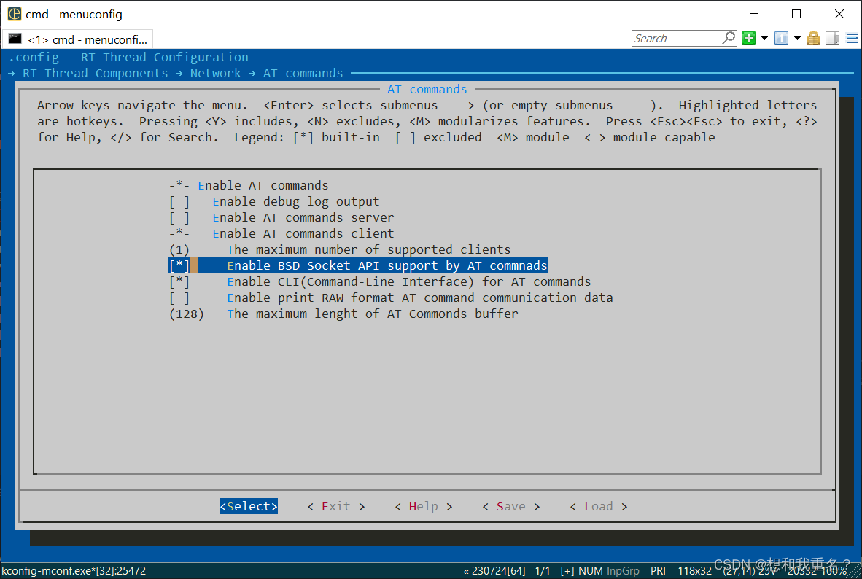The height and width of the screenshot is (579, 862).
Task: Click the Exit button
Action: tap(335, 506)
